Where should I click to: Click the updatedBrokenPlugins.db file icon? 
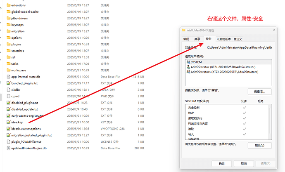tap(8, 148)
